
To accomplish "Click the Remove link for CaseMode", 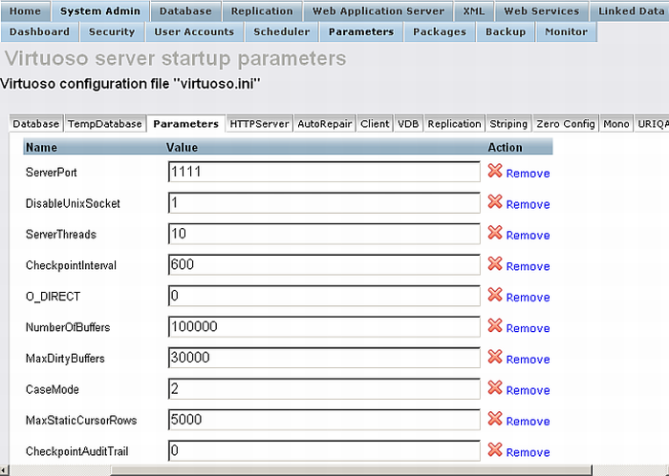I will pos(528,390).
